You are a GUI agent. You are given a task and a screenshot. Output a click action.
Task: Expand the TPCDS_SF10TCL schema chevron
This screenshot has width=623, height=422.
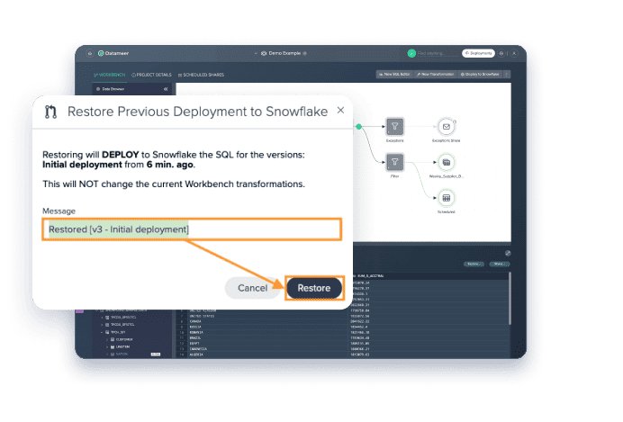(x=102, y=325)
